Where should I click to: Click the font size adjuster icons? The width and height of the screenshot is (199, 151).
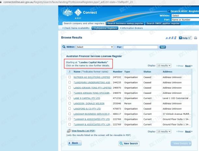pyautogui.click(x=171, y=38)
